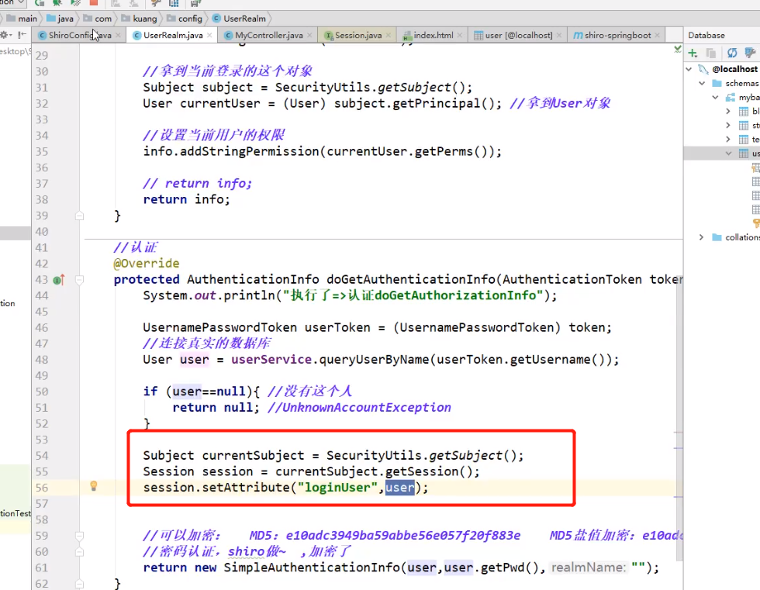Image resolution: width=760 pixels, height=590 pixels.
Task: Click the database refresh icon
Action: [x=731, y=53]
